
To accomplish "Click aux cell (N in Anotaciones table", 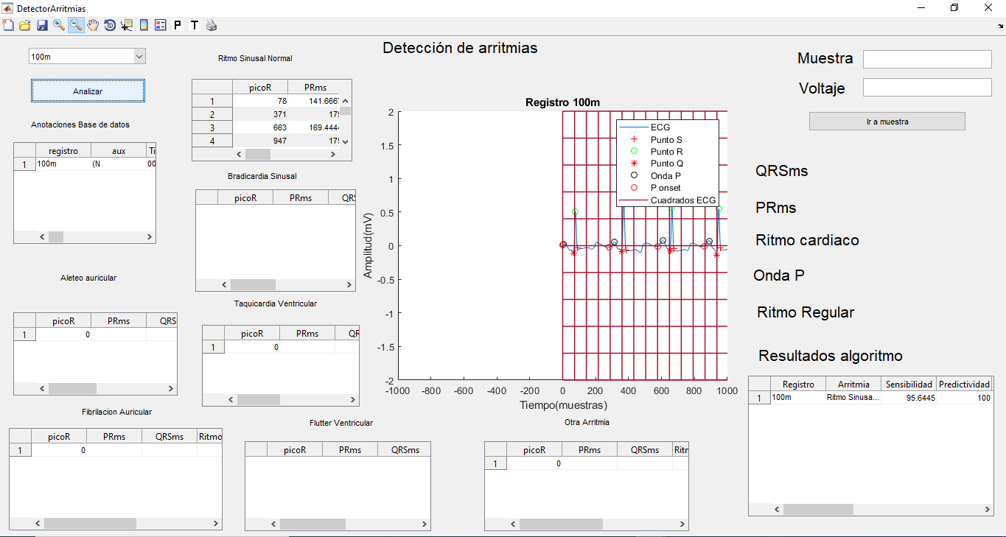I will 119,164.
